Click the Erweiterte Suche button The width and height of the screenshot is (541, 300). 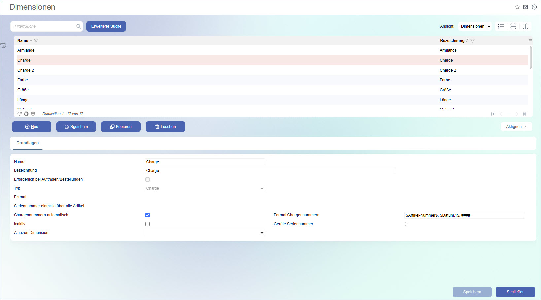coord(106,26)
